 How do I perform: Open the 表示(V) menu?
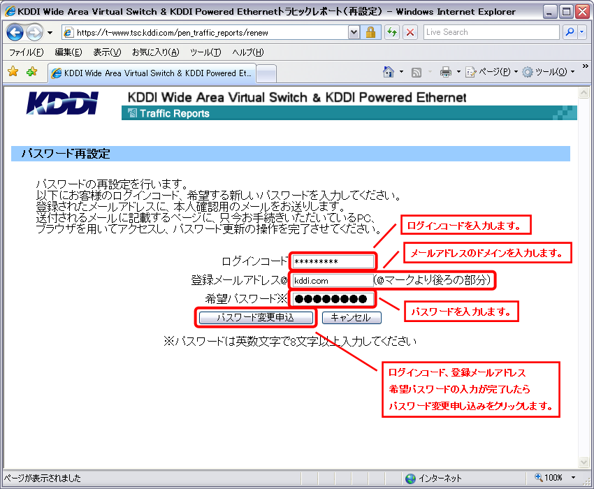click(107, 52)
